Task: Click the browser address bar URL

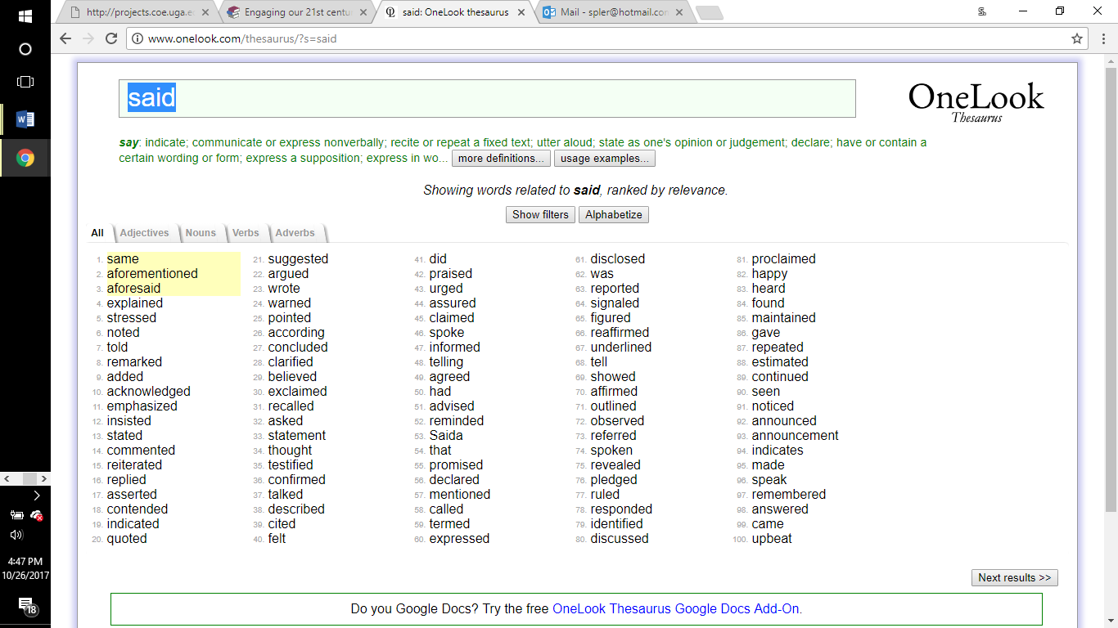Action: pos(242,38)
